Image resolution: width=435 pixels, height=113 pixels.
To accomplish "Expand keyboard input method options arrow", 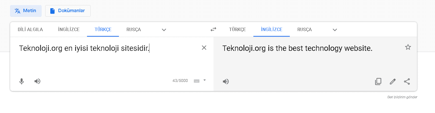I will [205, 80].
